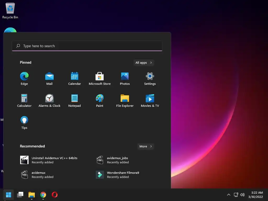Open pinned File Explorer in Start menu
This screenshot has height=201, width=268.
coord(125,101)
